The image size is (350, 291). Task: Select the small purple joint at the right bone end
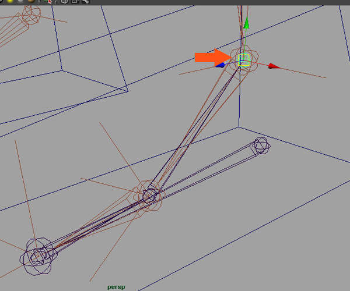click(261, 145)
